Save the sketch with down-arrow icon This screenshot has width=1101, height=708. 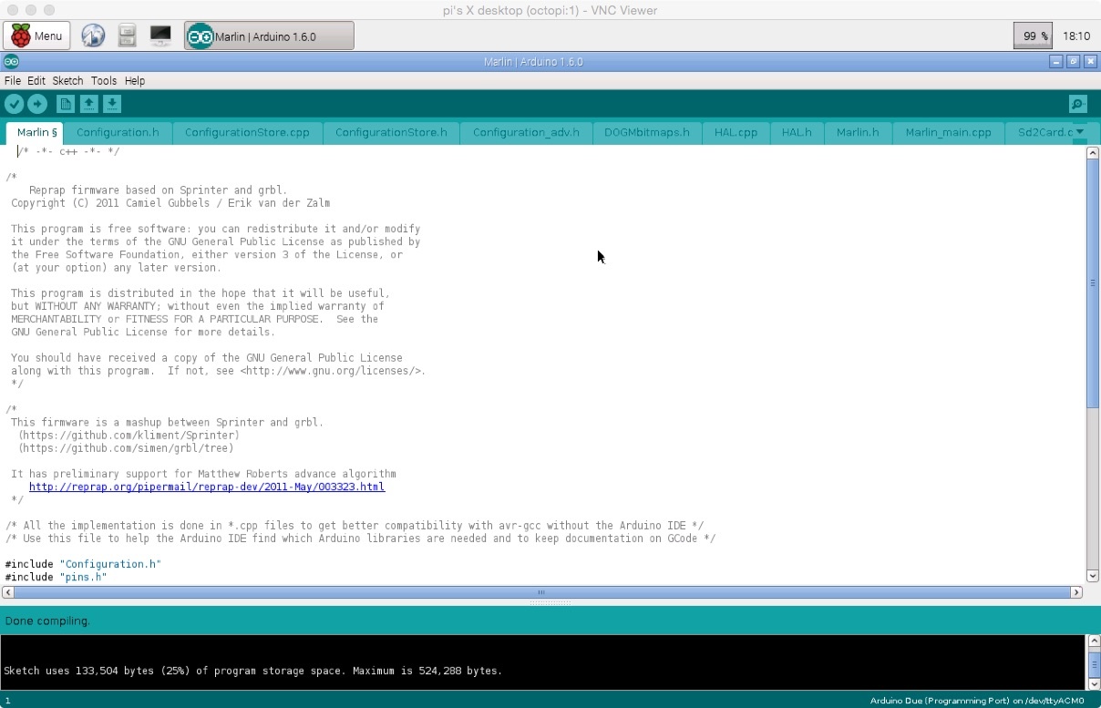click(x=111, y=104)
